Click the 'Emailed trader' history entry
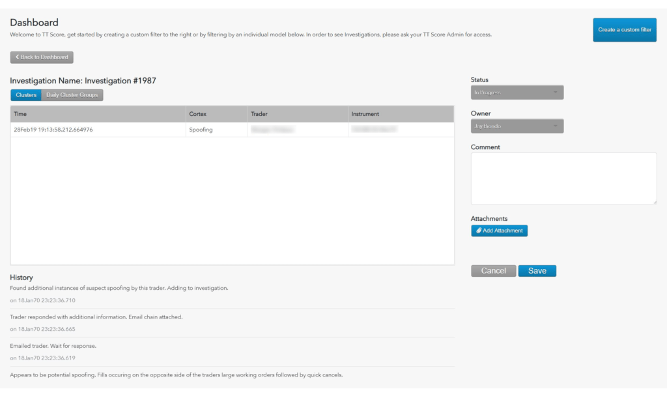Viewport: 667px width, 398px height. (x=53, y=346)
